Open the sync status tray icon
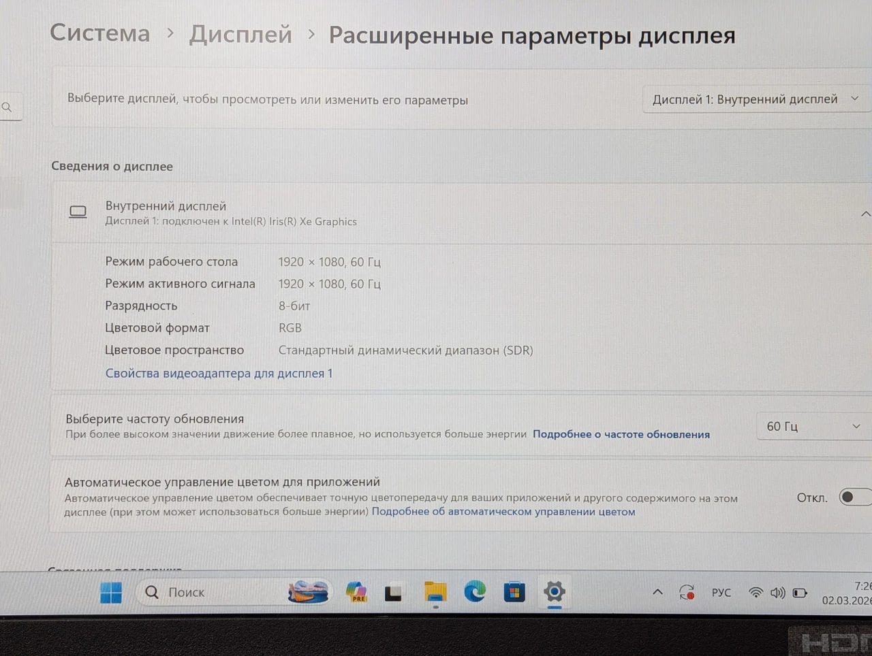Screen dimensions: 872x656 point(687,593)
